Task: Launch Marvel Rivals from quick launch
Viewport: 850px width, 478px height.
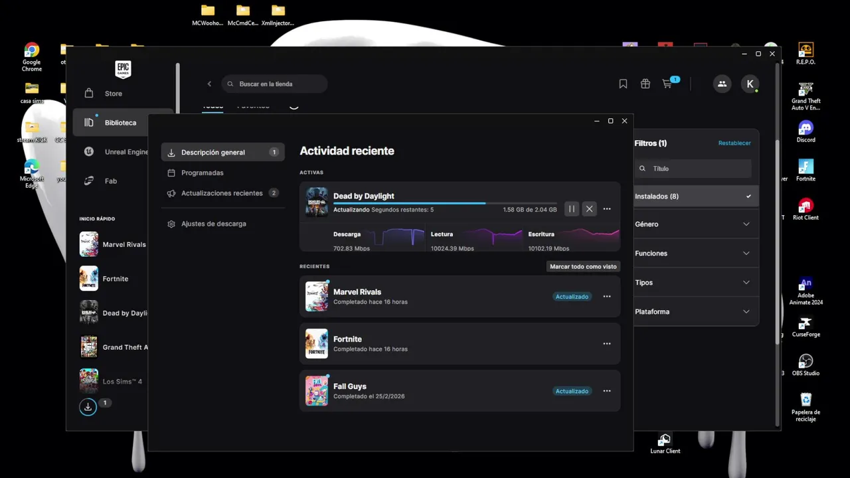Action: click(113, 244)
